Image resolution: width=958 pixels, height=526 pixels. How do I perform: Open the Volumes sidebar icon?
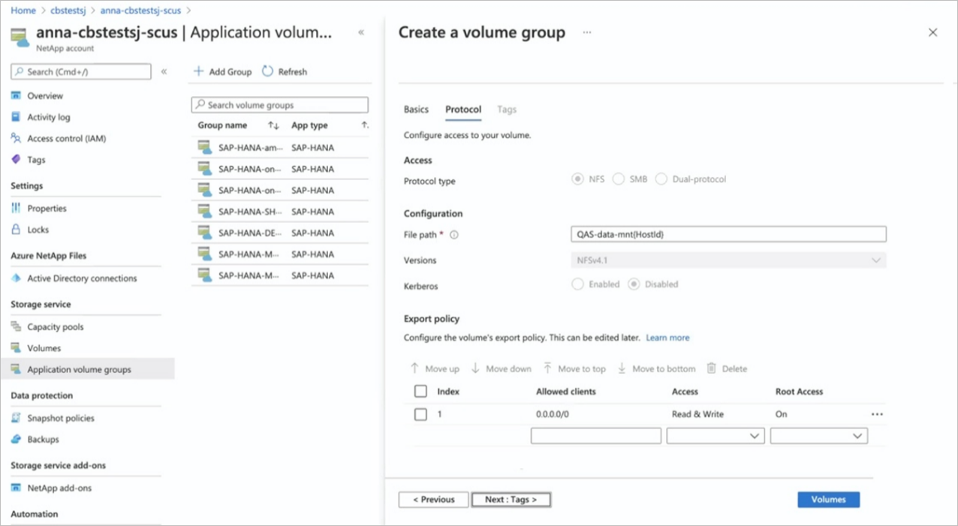coord(16,348)
